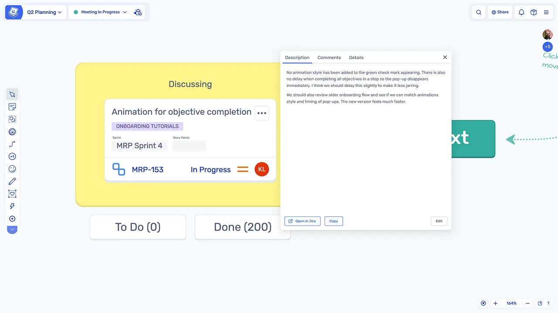Open the card's three-dot options menu
558x313 pixels.
pos(262,113)
